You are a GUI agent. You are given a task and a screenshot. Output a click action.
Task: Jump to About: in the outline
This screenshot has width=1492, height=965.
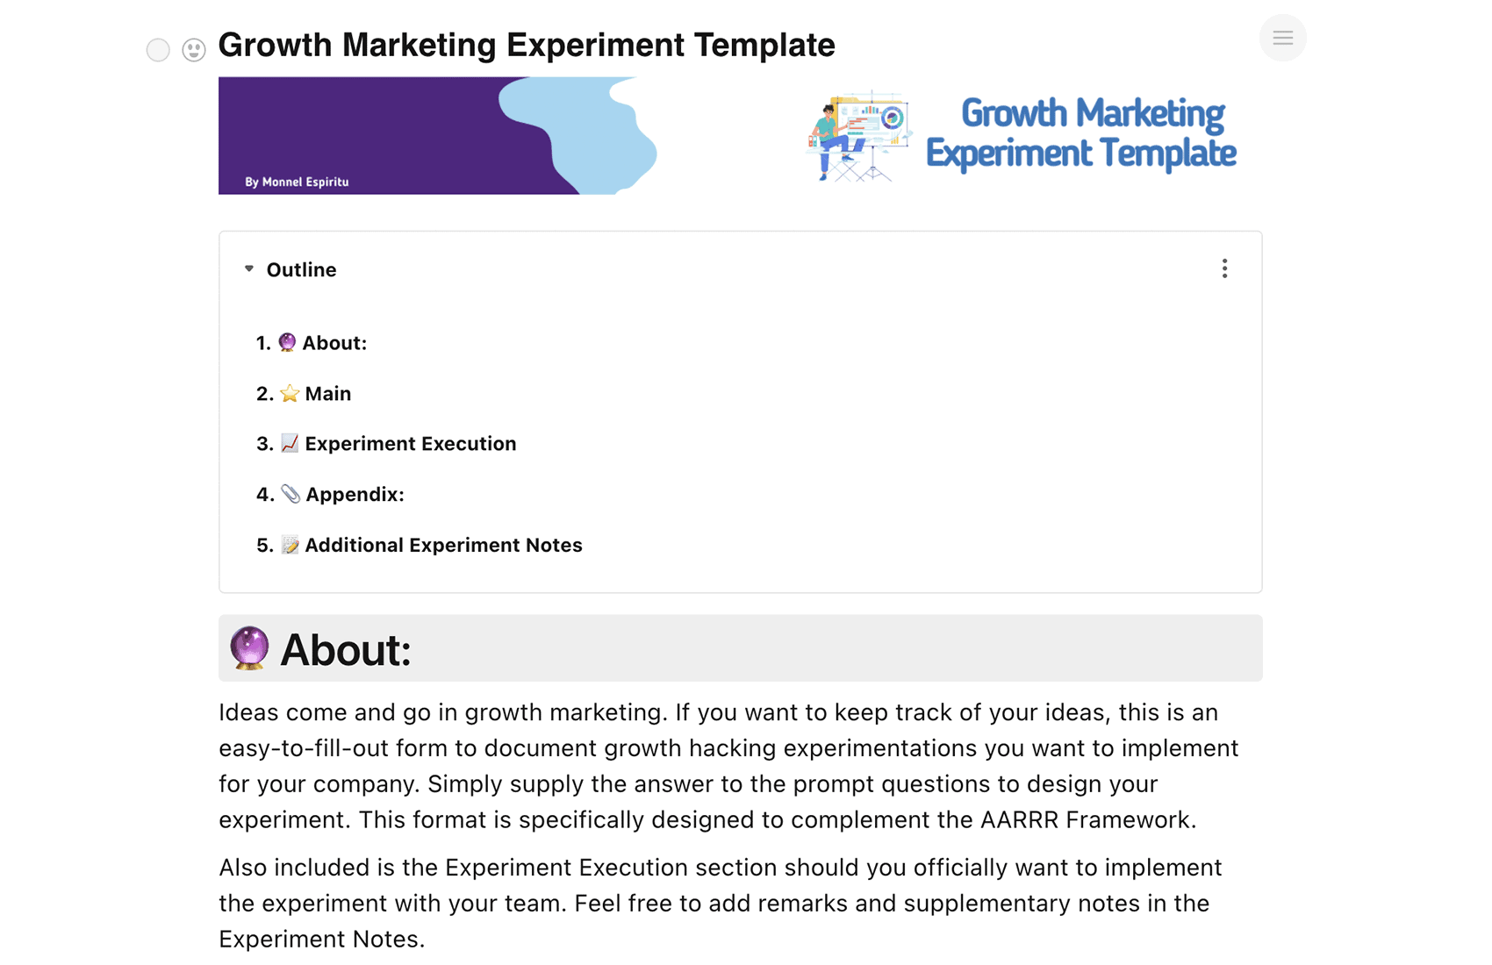tap(334, 343)
